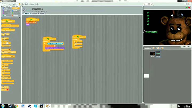Click the sprite name field Sprite2
The height and width of the screenshot is (108, 192).
coord(36,9)
